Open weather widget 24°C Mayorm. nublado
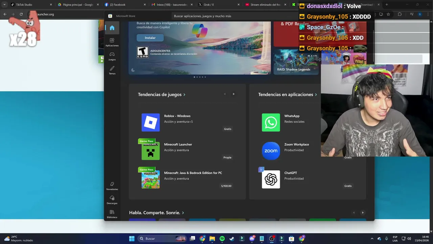The height and width of the screenshot is (244, 433). click(19, 239)
